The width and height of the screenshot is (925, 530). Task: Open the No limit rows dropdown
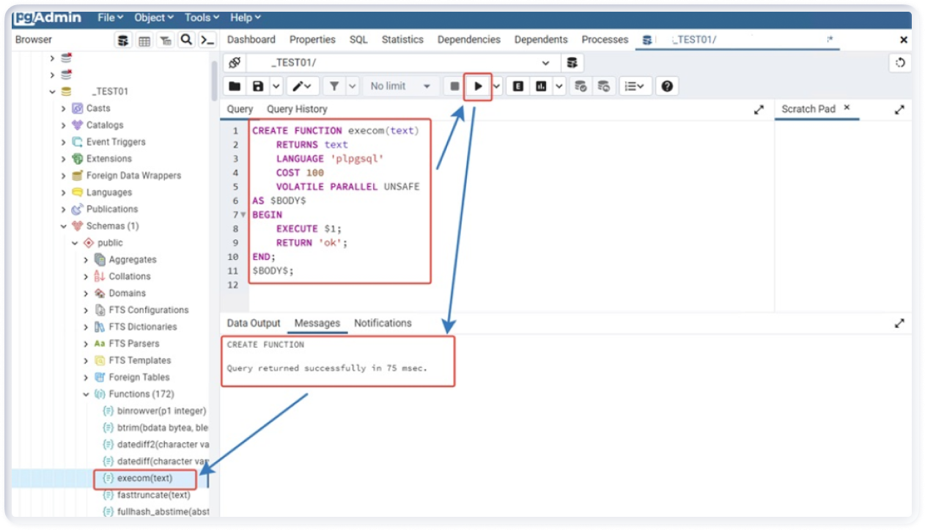(400, 86)
